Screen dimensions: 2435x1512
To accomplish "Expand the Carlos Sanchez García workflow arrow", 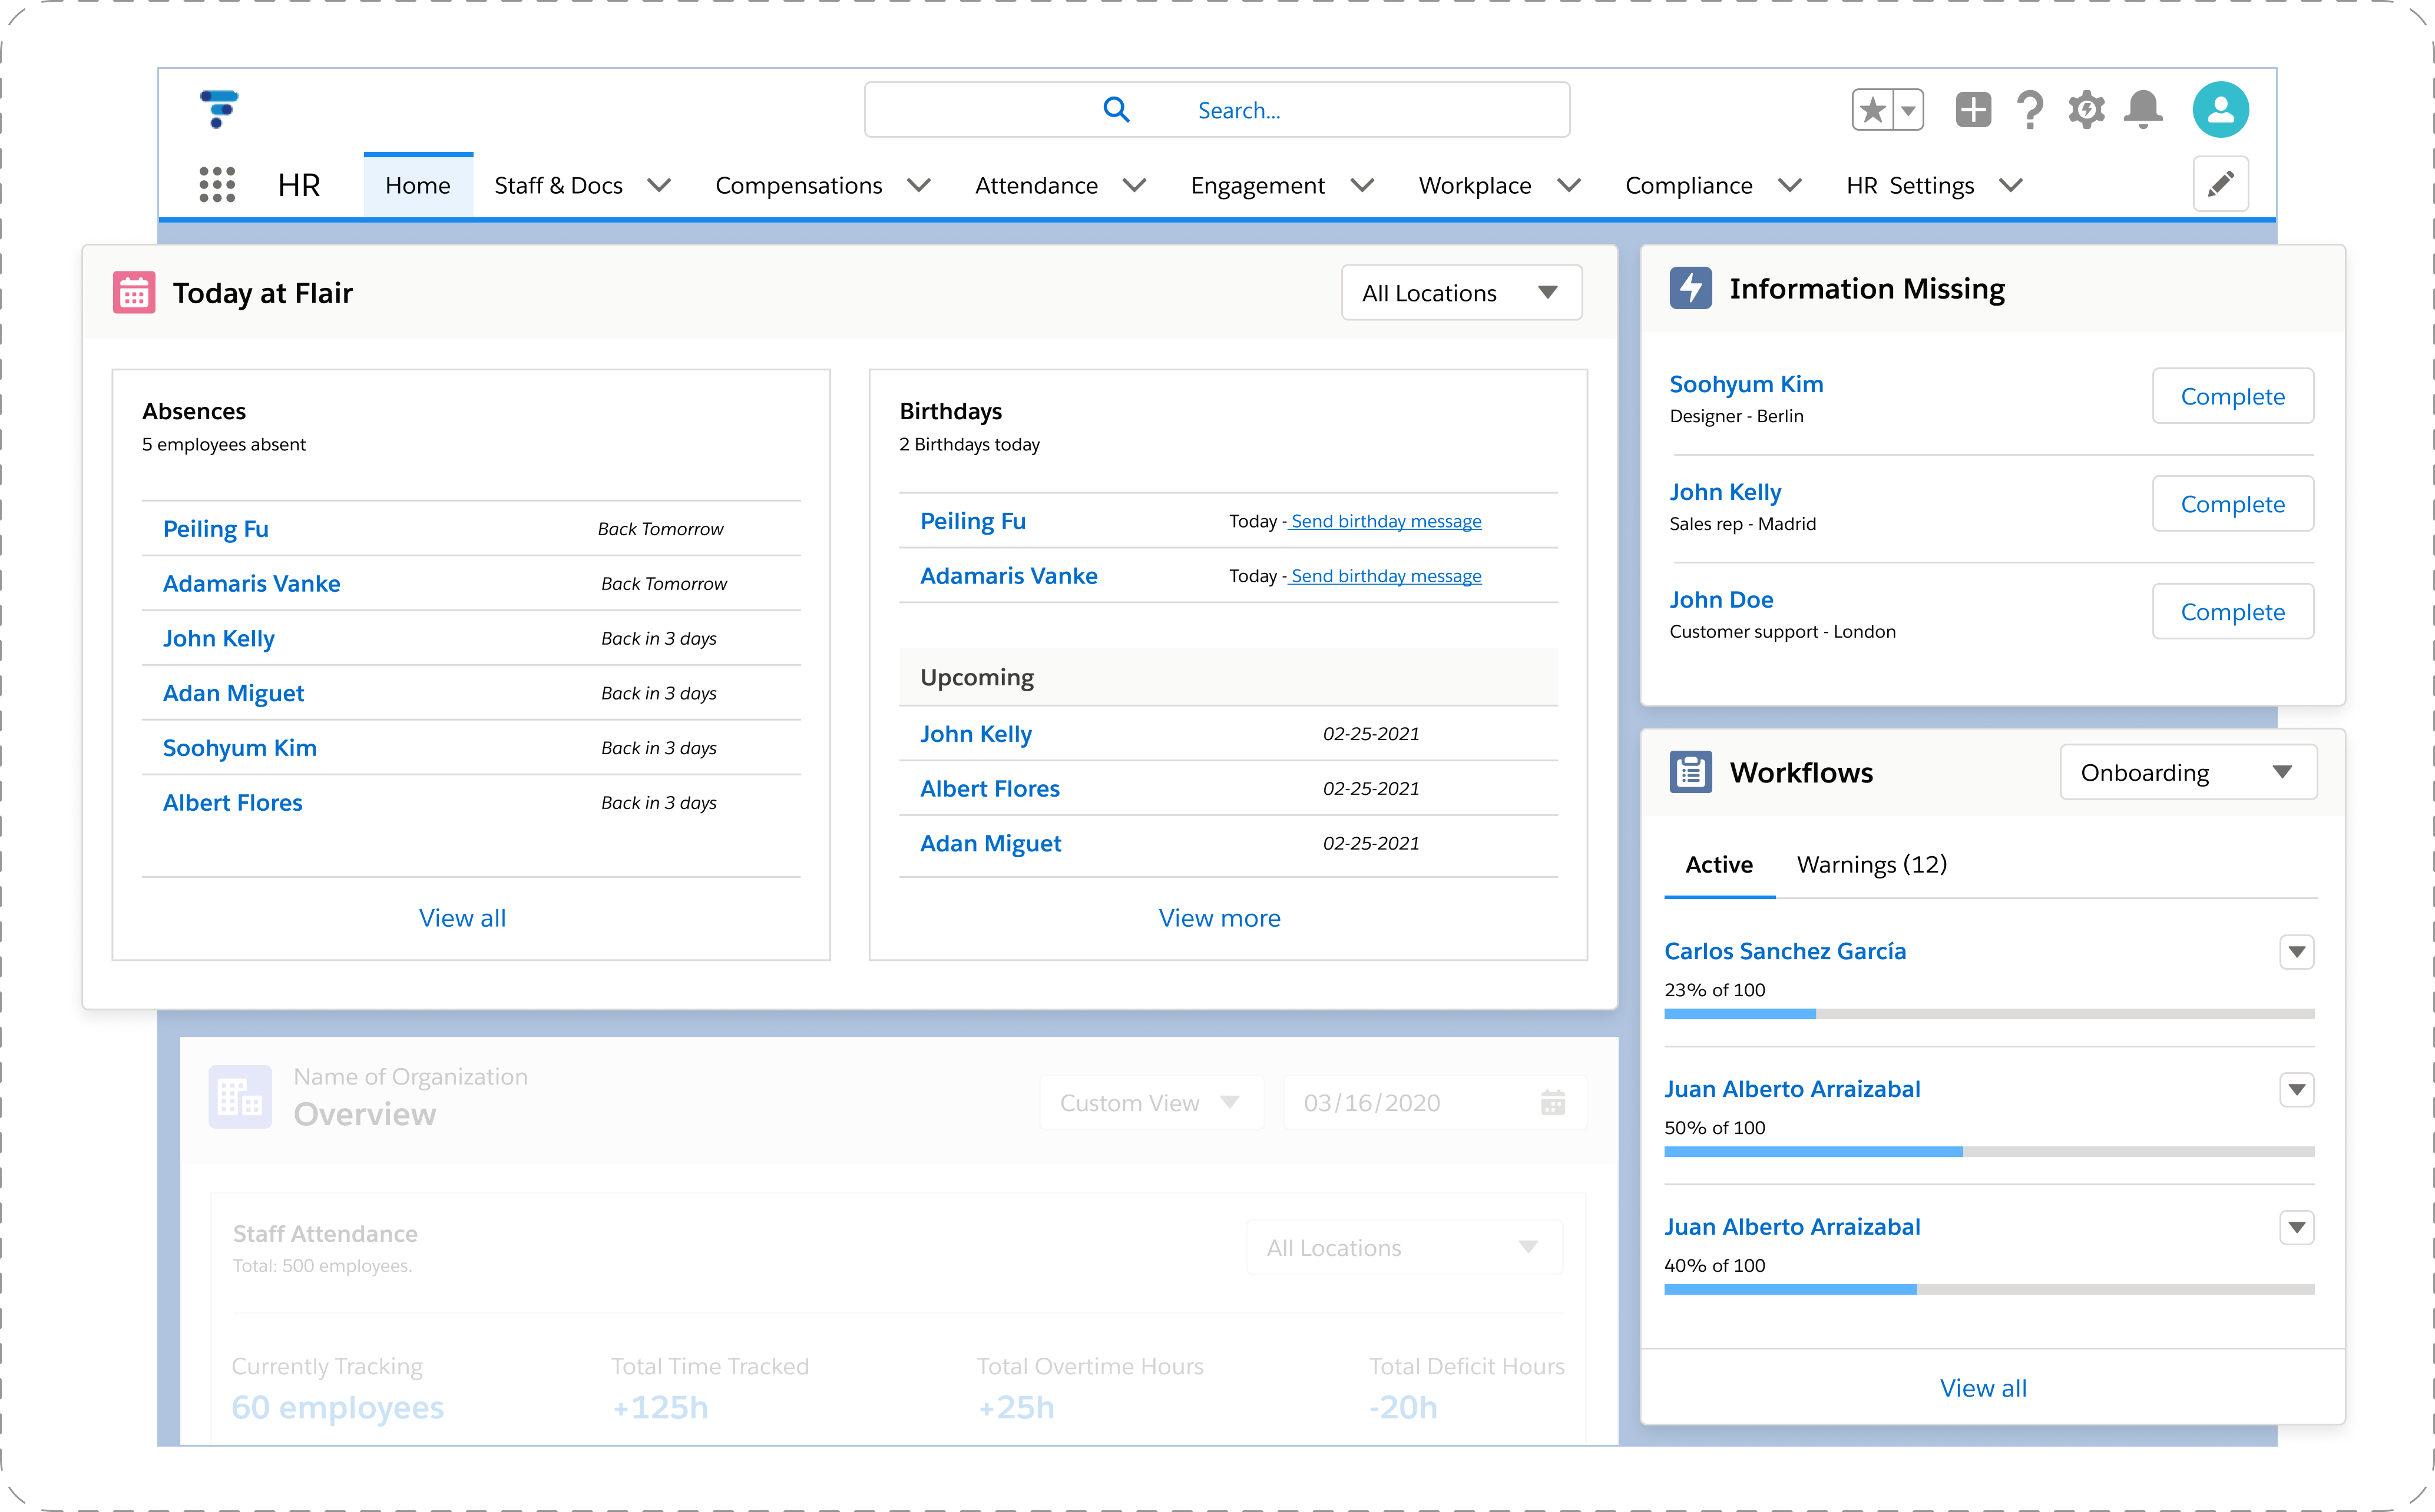I will [x=2296, y=952].
